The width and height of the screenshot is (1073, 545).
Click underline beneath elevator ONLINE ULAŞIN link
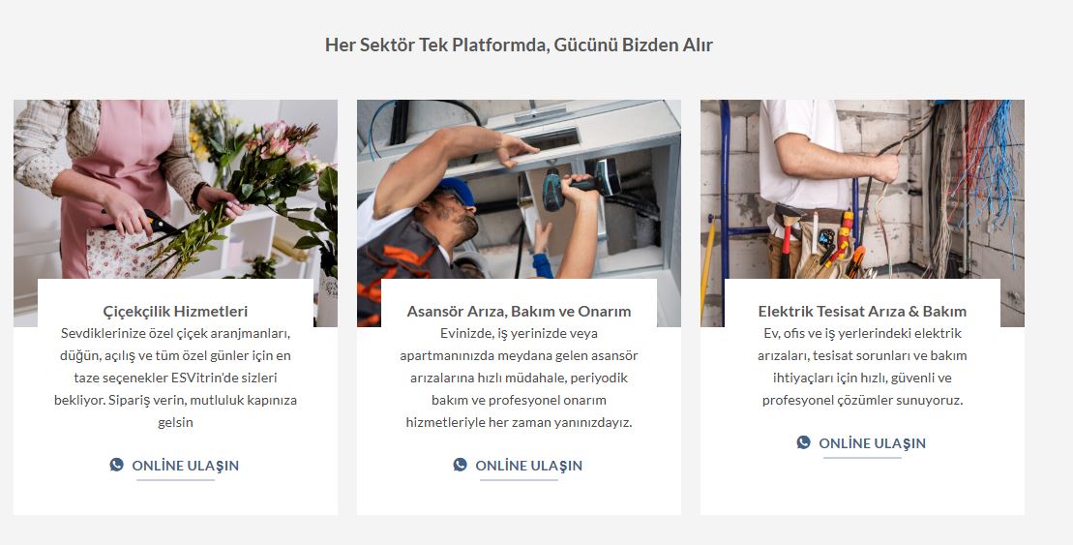pos(519,480)
